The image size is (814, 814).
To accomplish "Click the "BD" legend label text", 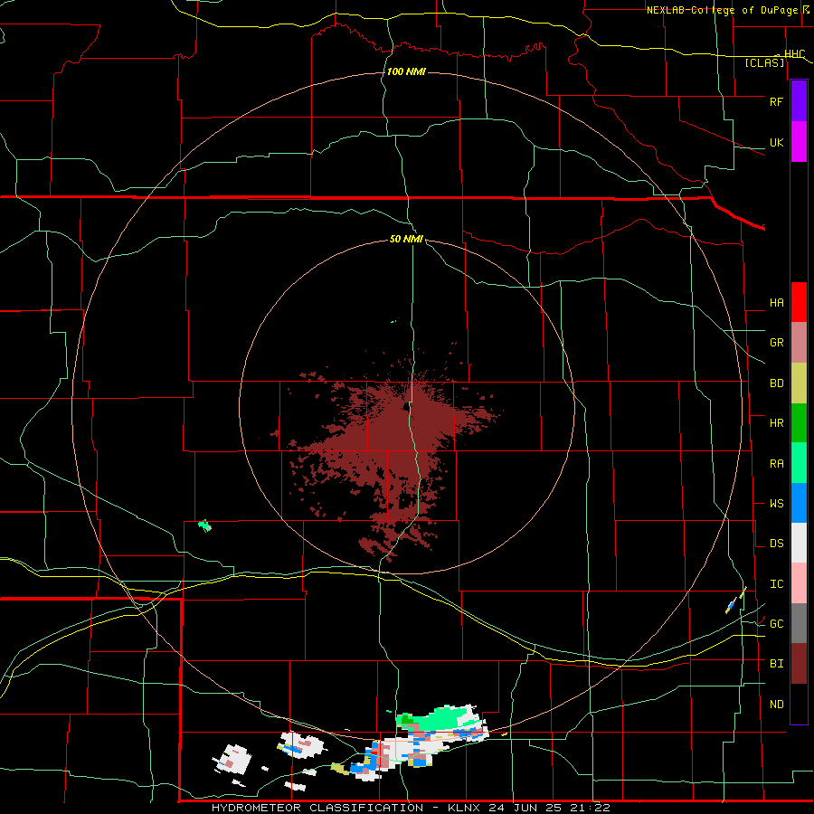I will 776,383.
